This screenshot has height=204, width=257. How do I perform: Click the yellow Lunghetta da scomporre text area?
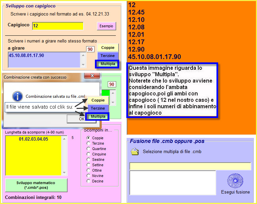[x=33, y=155]
